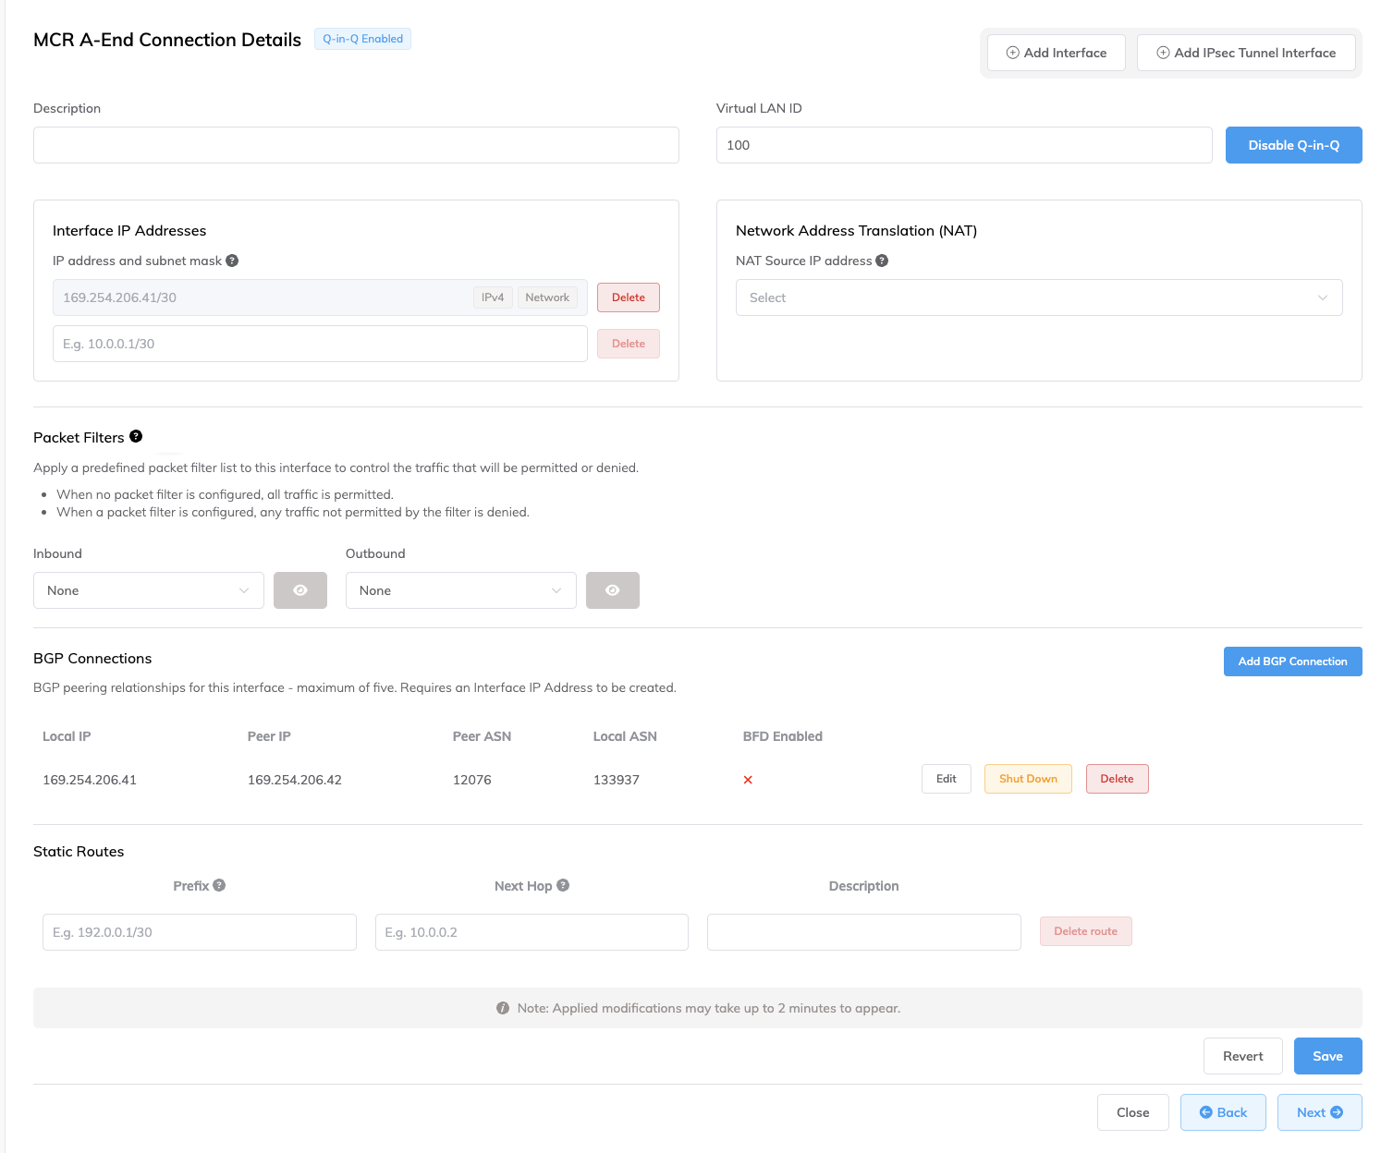Edit the BGP connection with peer ASN 12076
The width and height of the screenshot is (1381, 1153).
point(946,779)
